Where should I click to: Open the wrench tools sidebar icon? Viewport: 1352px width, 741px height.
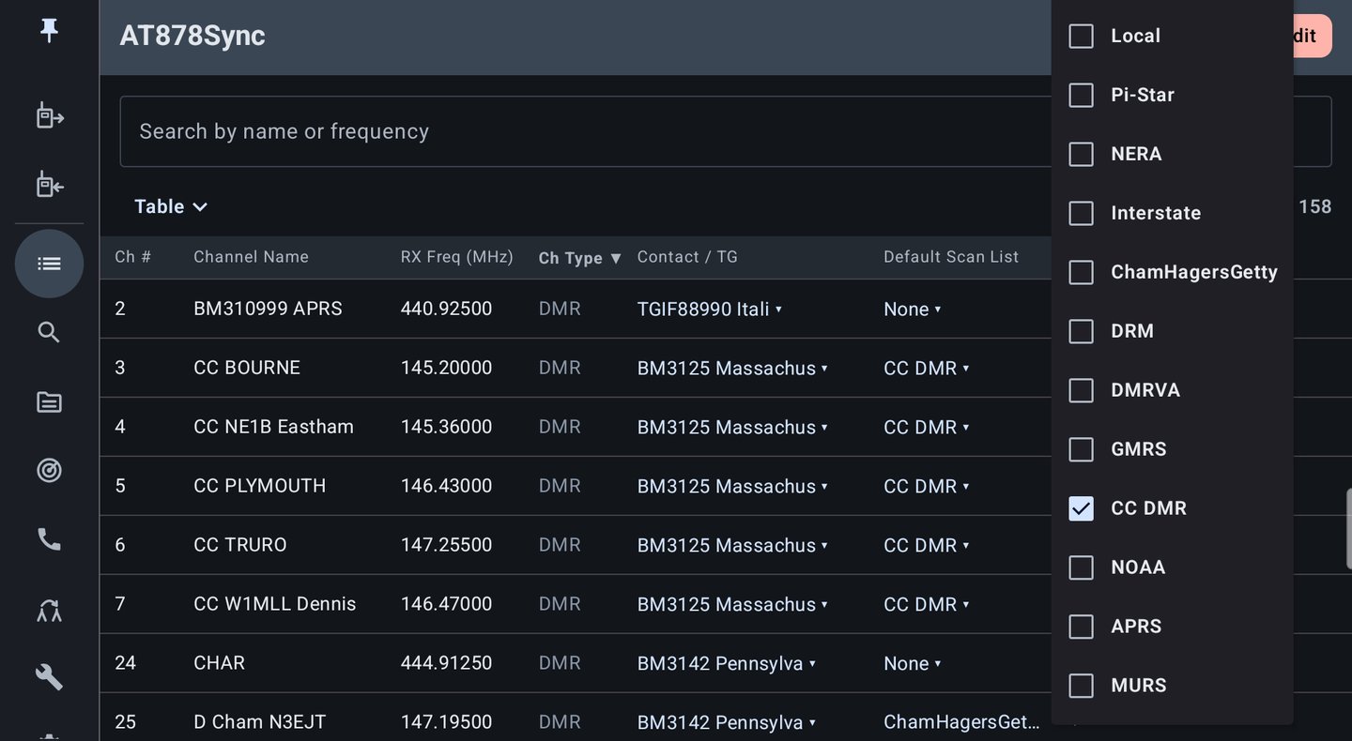tap(49, 676)
